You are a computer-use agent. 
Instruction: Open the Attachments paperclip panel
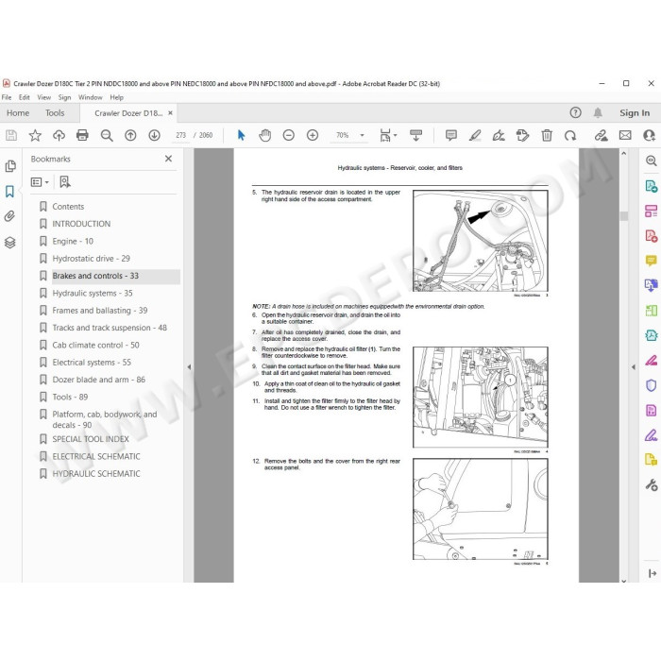(9, 216)
